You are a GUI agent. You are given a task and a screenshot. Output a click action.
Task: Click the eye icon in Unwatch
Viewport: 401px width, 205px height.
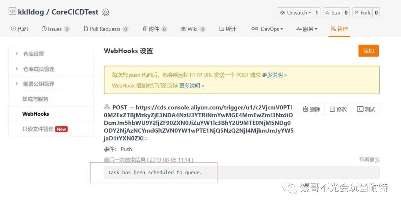click(282, 13)
